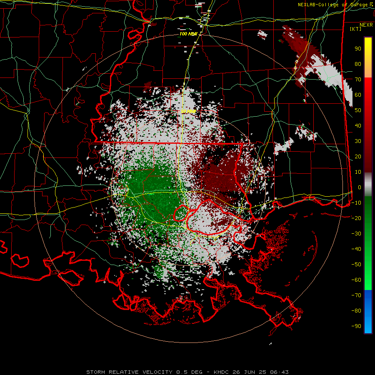
Task: Click the [KT] units label above color scale
Action: pyautogui.click(x=355, y=29)
